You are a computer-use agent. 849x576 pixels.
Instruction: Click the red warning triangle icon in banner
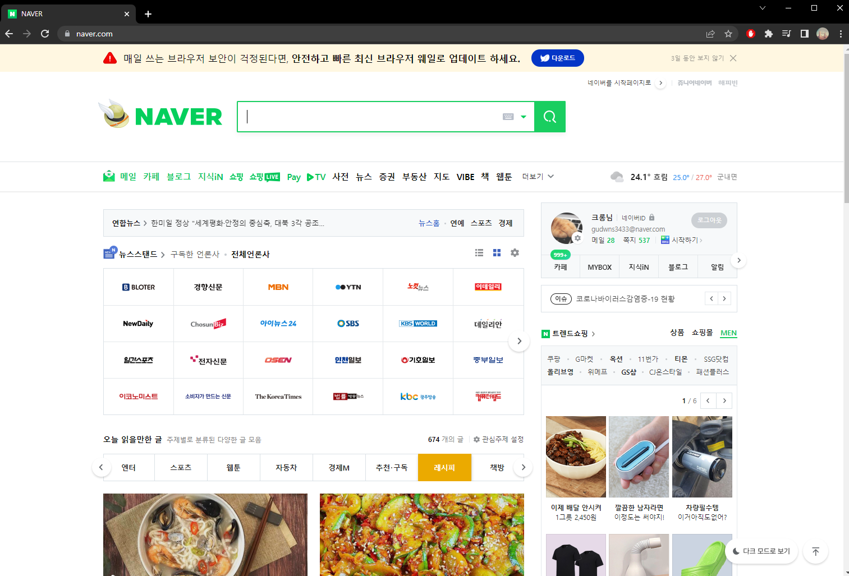coord(110,58)
